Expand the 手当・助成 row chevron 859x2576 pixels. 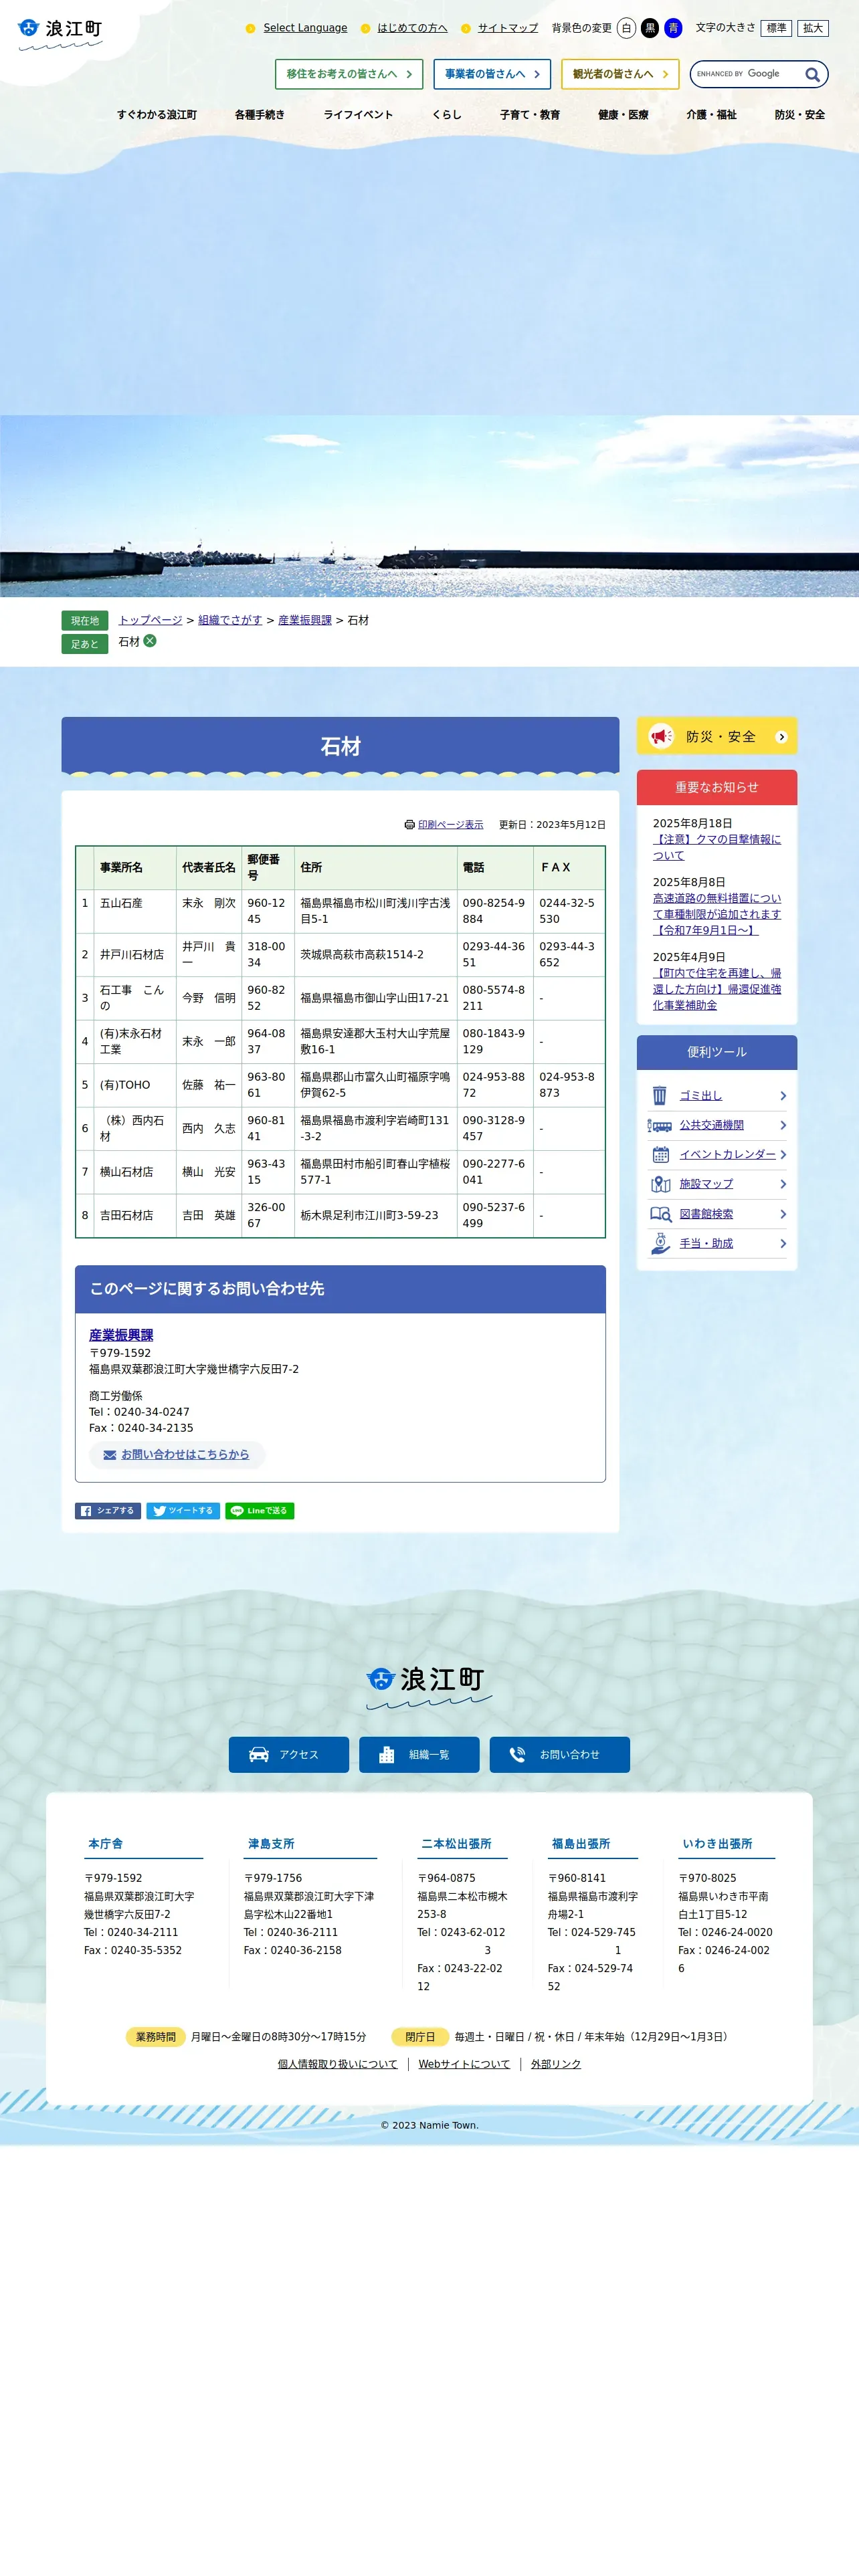[x=783, y=1243]
